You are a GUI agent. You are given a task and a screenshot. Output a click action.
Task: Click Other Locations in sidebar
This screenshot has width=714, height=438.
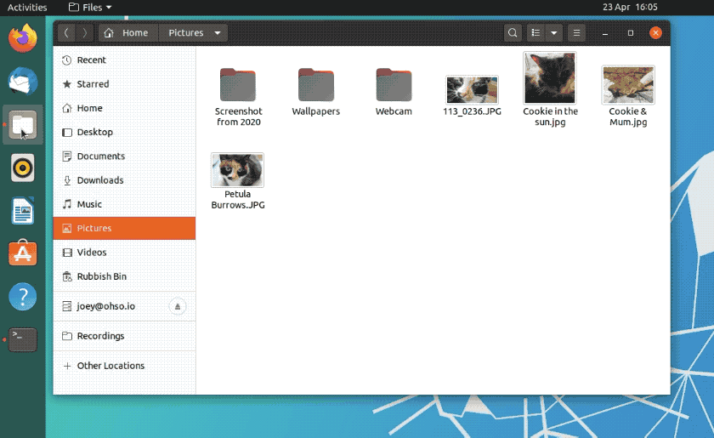tap(110, 366)
